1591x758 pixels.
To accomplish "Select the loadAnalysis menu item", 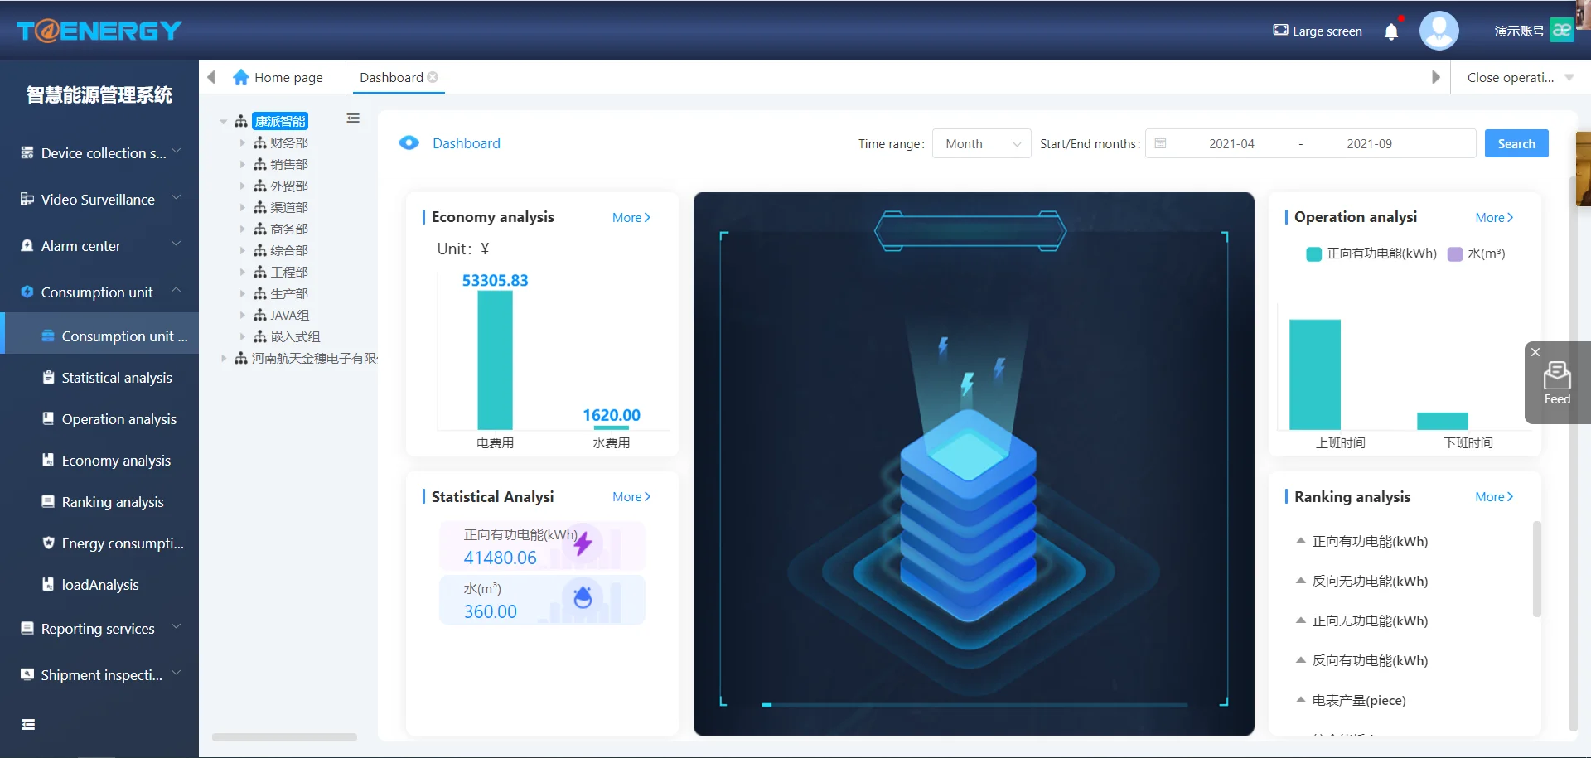I will tap(99, 585).
